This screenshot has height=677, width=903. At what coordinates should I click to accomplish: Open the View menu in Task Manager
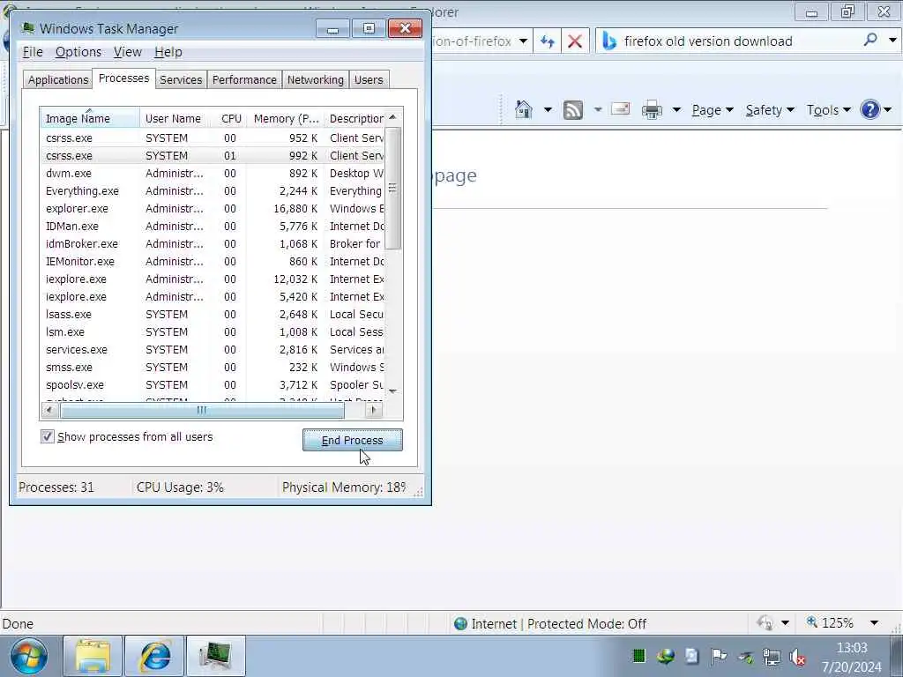[x=127, y=52]
